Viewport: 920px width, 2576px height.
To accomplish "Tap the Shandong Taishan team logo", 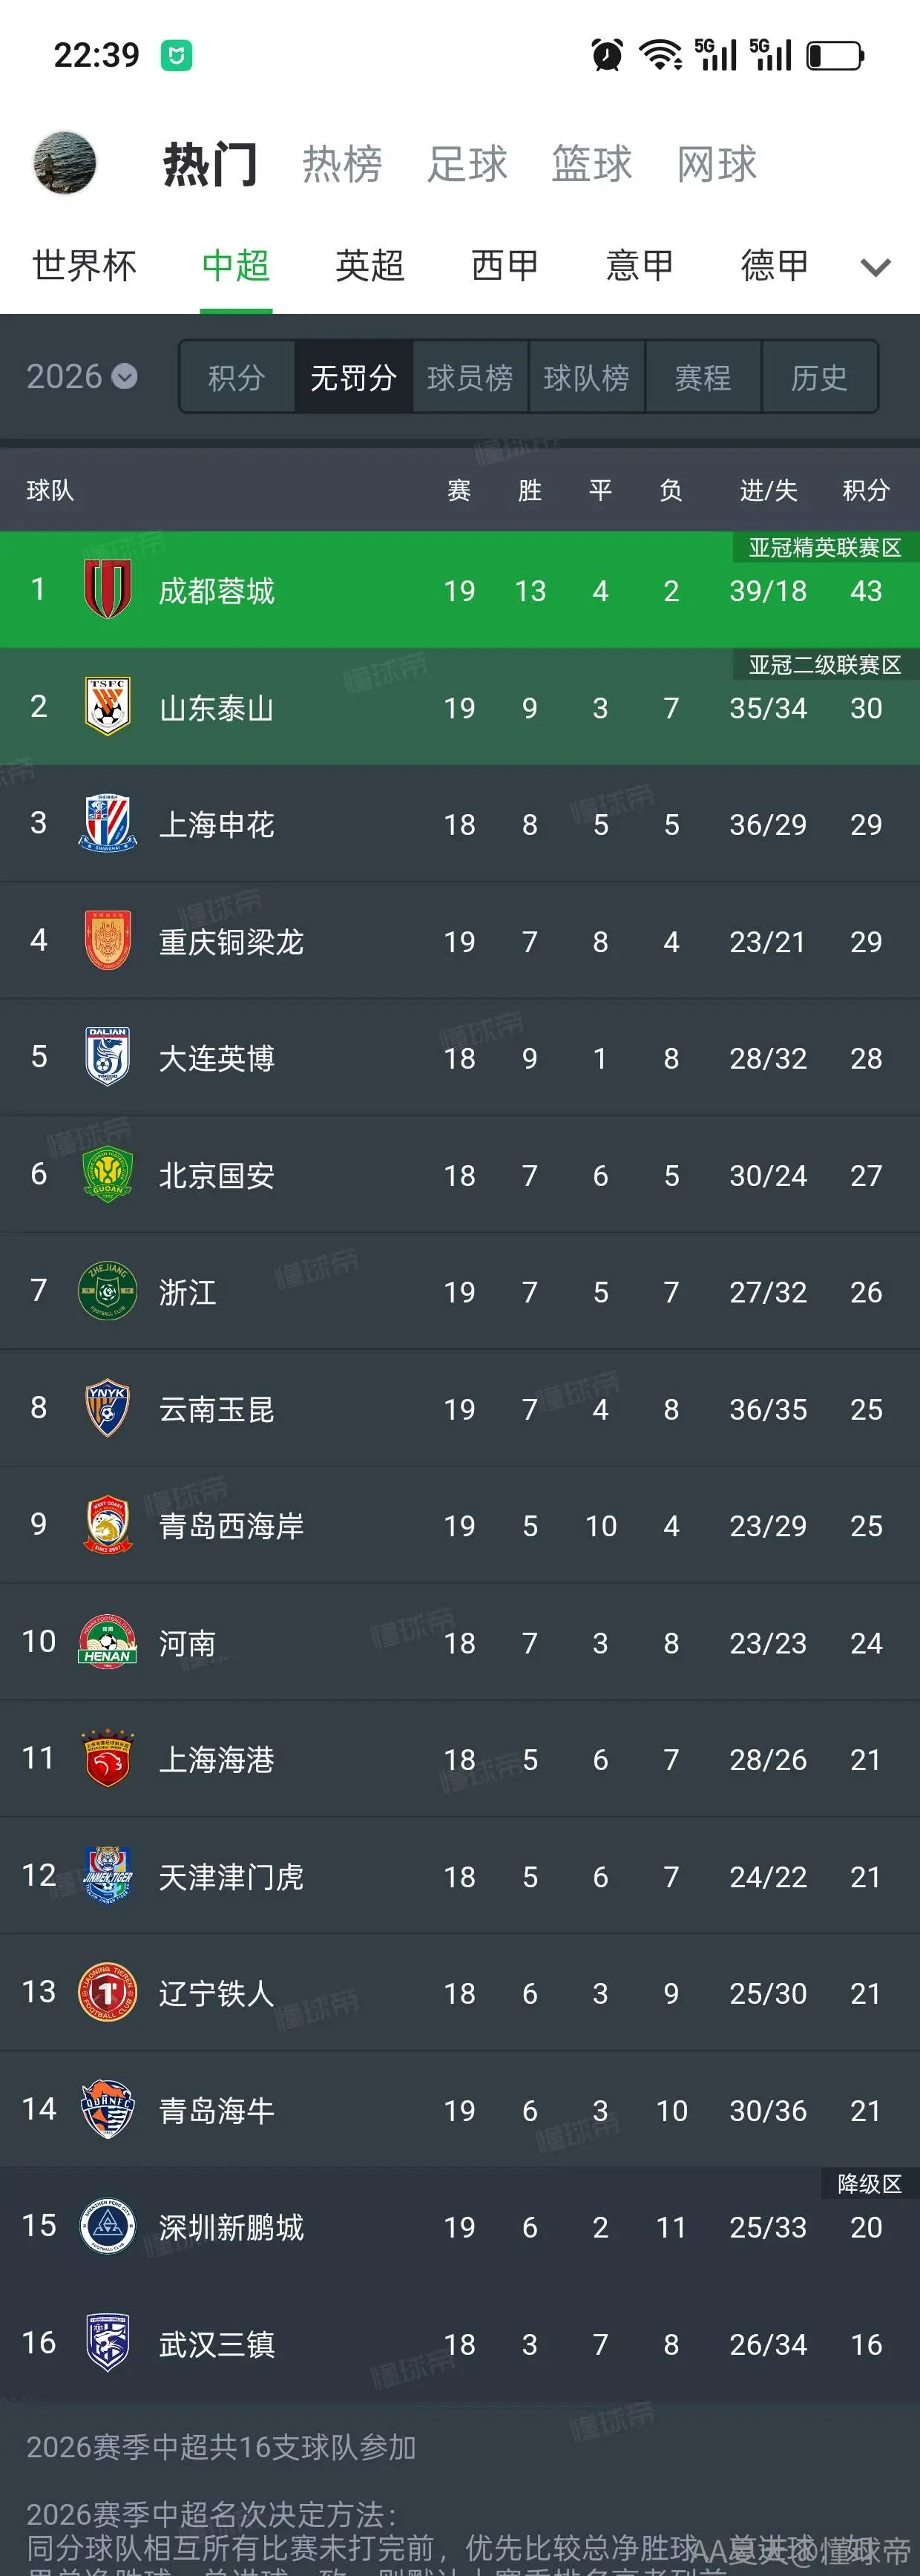I will [107, 707].
